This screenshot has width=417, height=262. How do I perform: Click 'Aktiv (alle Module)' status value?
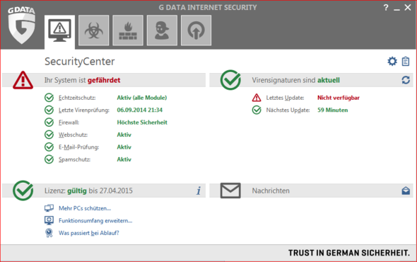pyautogui.click(x=142, y=98)
